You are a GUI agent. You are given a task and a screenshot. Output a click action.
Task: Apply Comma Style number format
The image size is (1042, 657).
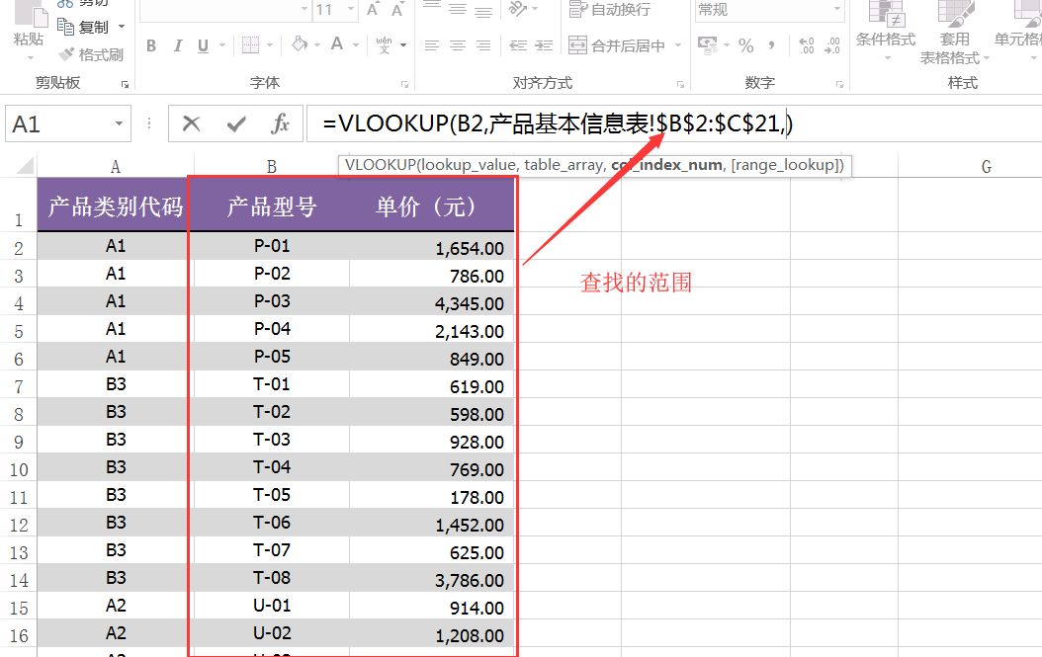point(771,45)
